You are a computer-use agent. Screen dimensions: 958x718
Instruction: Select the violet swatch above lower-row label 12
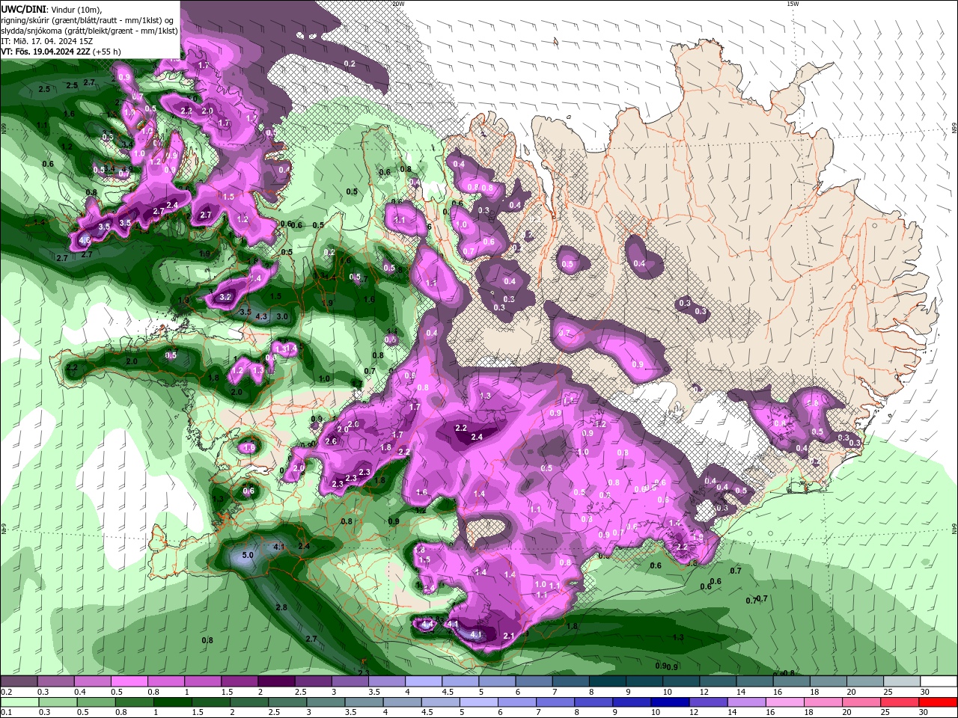[709, 702]
